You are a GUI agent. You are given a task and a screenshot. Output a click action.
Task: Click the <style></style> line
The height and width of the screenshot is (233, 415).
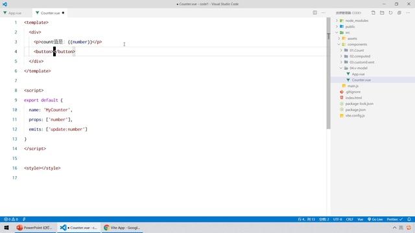[x=42, y=168]
